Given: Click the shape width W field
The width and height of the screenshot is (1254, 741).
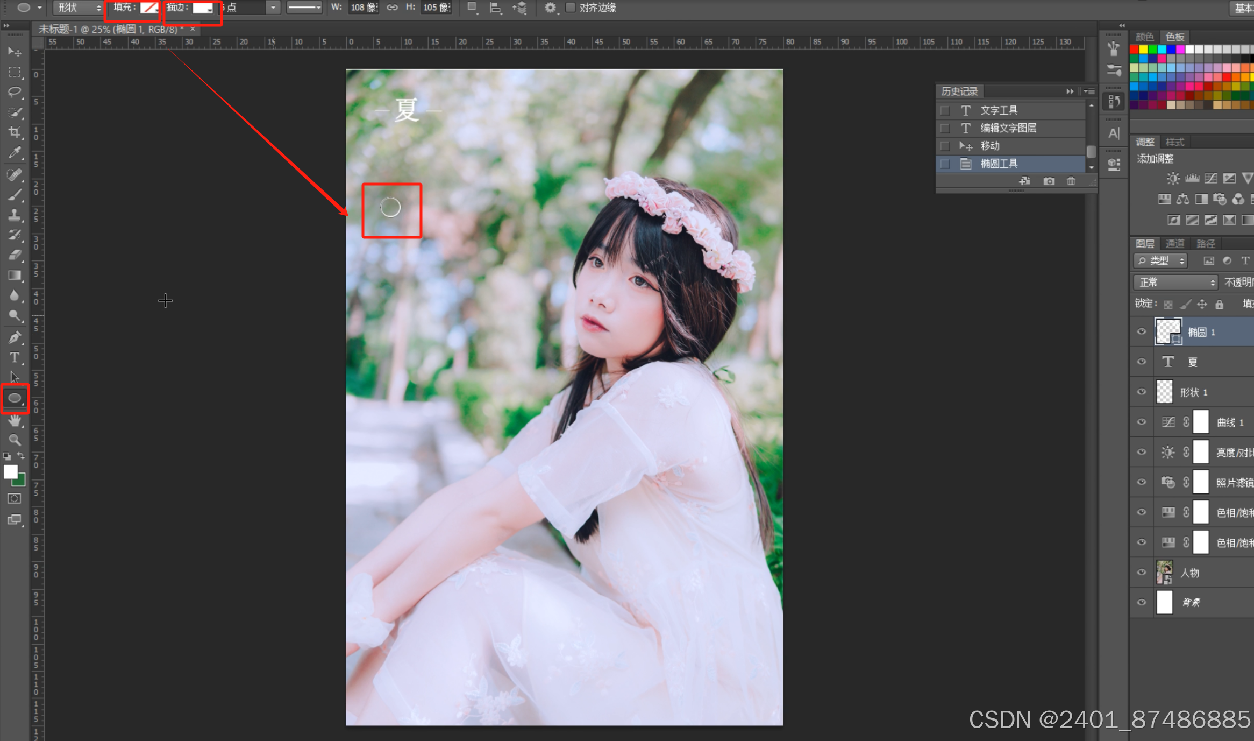Looking at the screenshot, I should pos(362,8).
